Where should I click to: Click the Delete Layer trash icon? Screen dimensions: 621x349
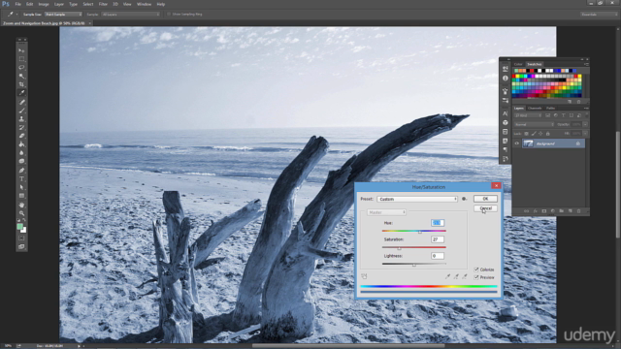point(578,211)
